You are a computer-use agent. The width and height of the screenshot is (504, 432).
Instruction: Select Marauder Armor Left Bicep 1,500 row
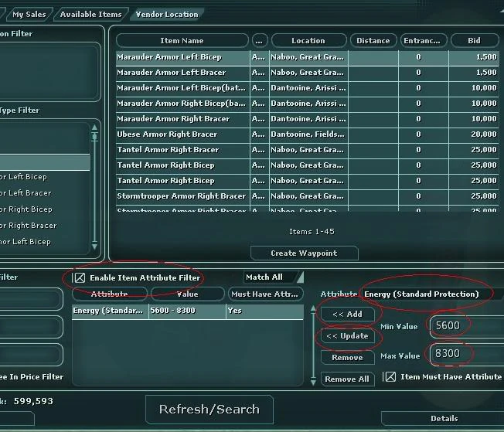(x=308, y=57)
